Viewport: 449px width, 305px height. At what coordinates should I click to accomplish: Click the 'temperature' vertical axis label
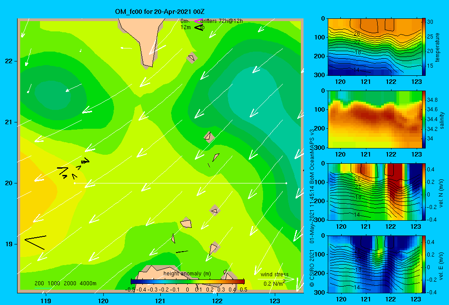click(437, 47)
